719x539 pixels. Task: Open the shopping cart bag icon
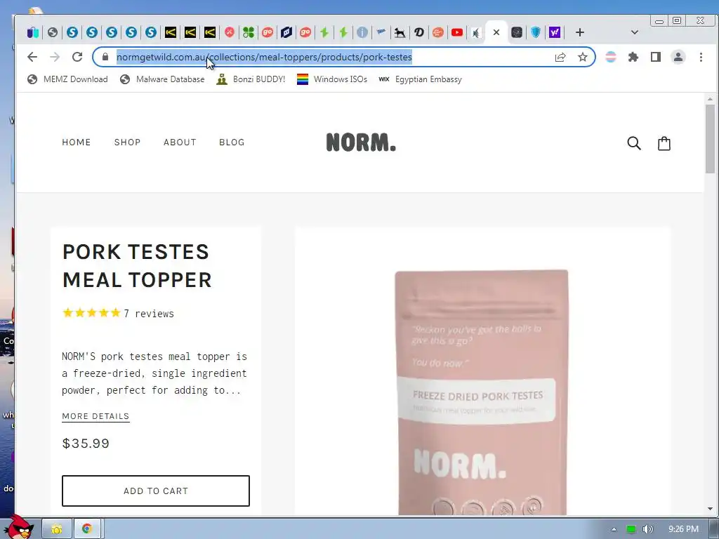tap(664, 143)
